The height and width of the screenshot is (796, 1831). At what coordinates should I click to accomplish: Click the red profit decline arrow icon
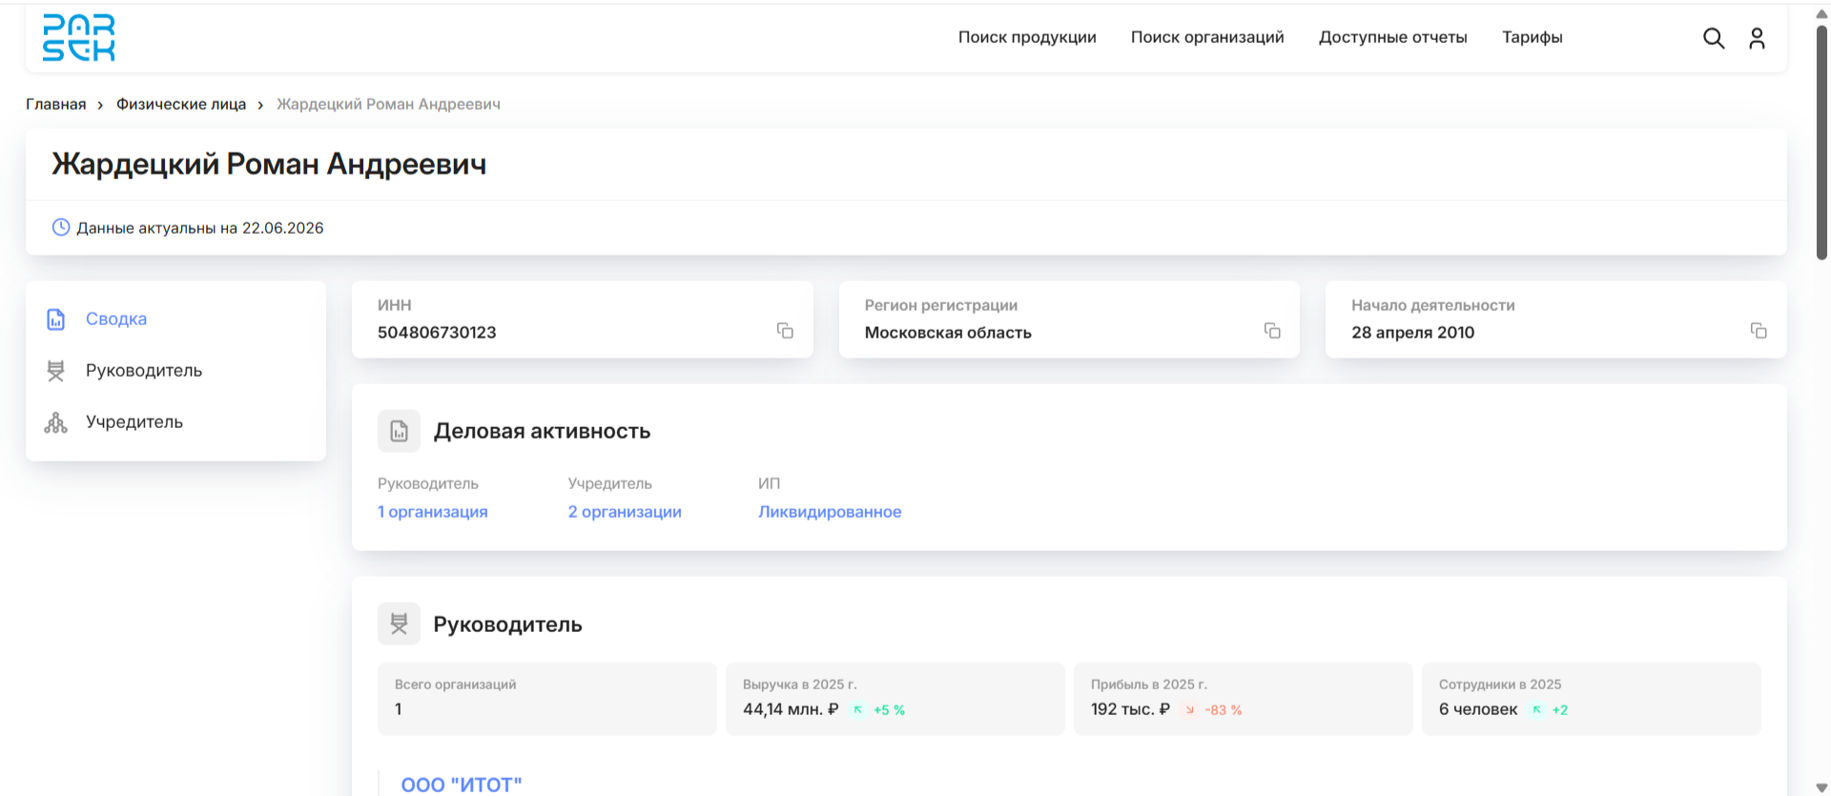pyautogui.click(x=1189, y=709)
